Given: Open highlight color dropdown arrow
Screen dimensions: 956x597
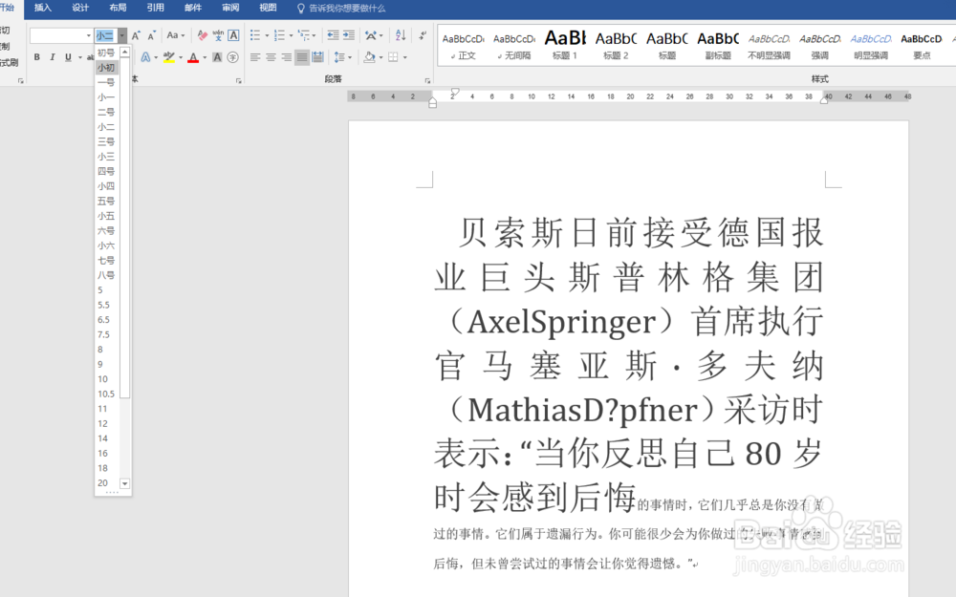Looking at the screenshot, I should point(181,57).
